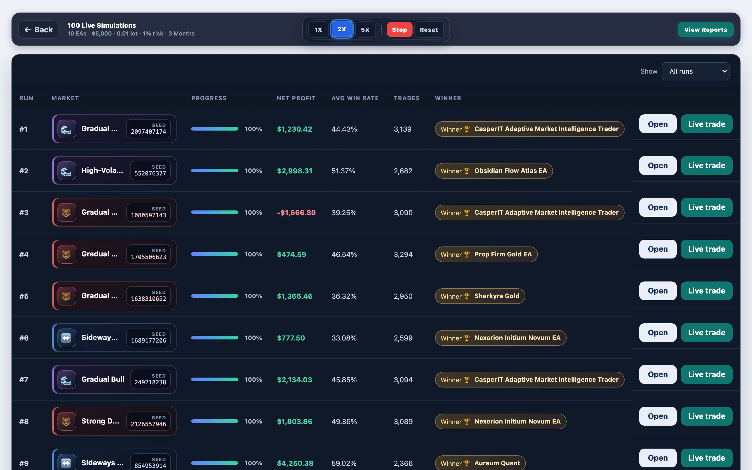Click the progress bar of run #5
Viewport: 752px width, 470px height.
point(215,296)
